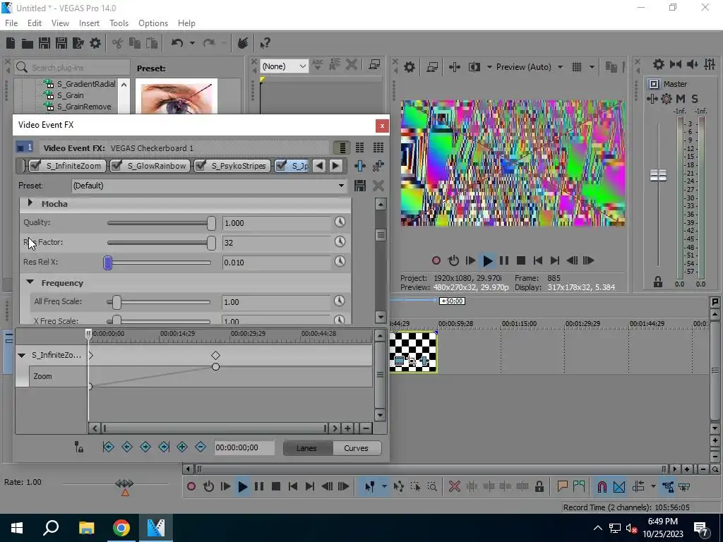
Task: Open a file with the folder icon
Action: [28, 43]
